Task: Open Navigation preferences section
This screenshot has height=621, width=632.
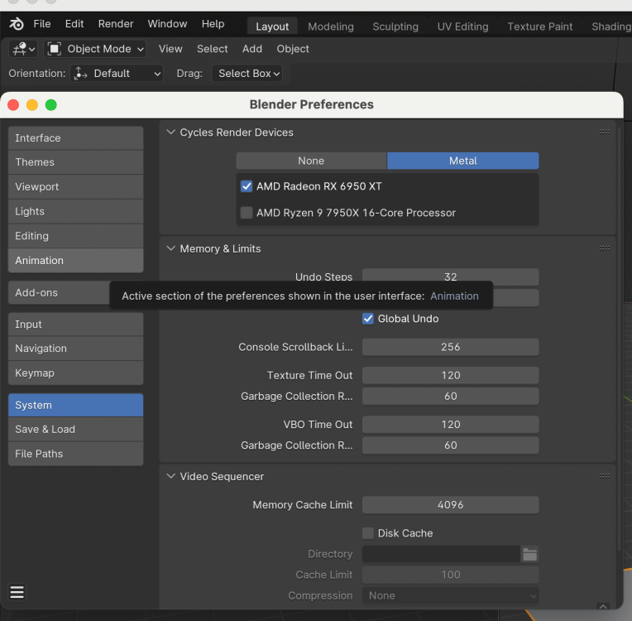Action: pos(76,349)
